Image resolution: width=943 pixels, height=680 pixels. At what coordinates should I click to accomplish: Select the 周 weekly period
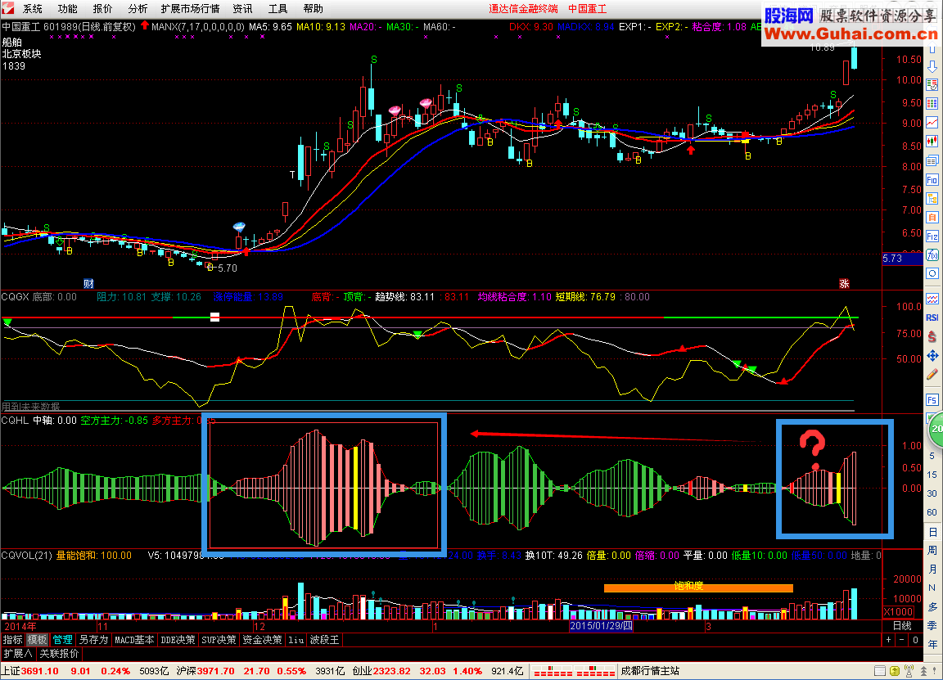click(932, 550)
